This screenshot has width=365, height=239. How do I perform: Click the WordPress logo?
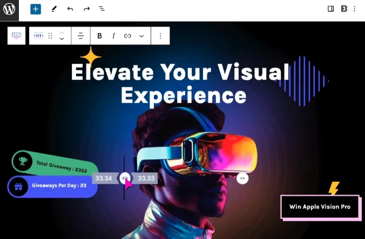pyautogui.click(x=9, y=9)
